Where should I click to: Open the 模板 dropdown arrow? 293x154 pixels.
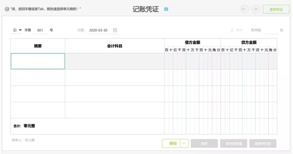[x=184, y=143]
